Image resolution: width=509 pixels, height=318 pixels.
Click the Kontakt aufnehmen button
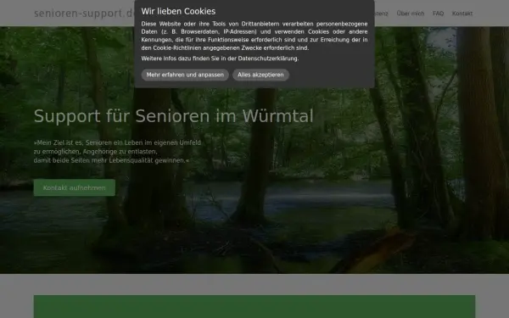(75, 187)
